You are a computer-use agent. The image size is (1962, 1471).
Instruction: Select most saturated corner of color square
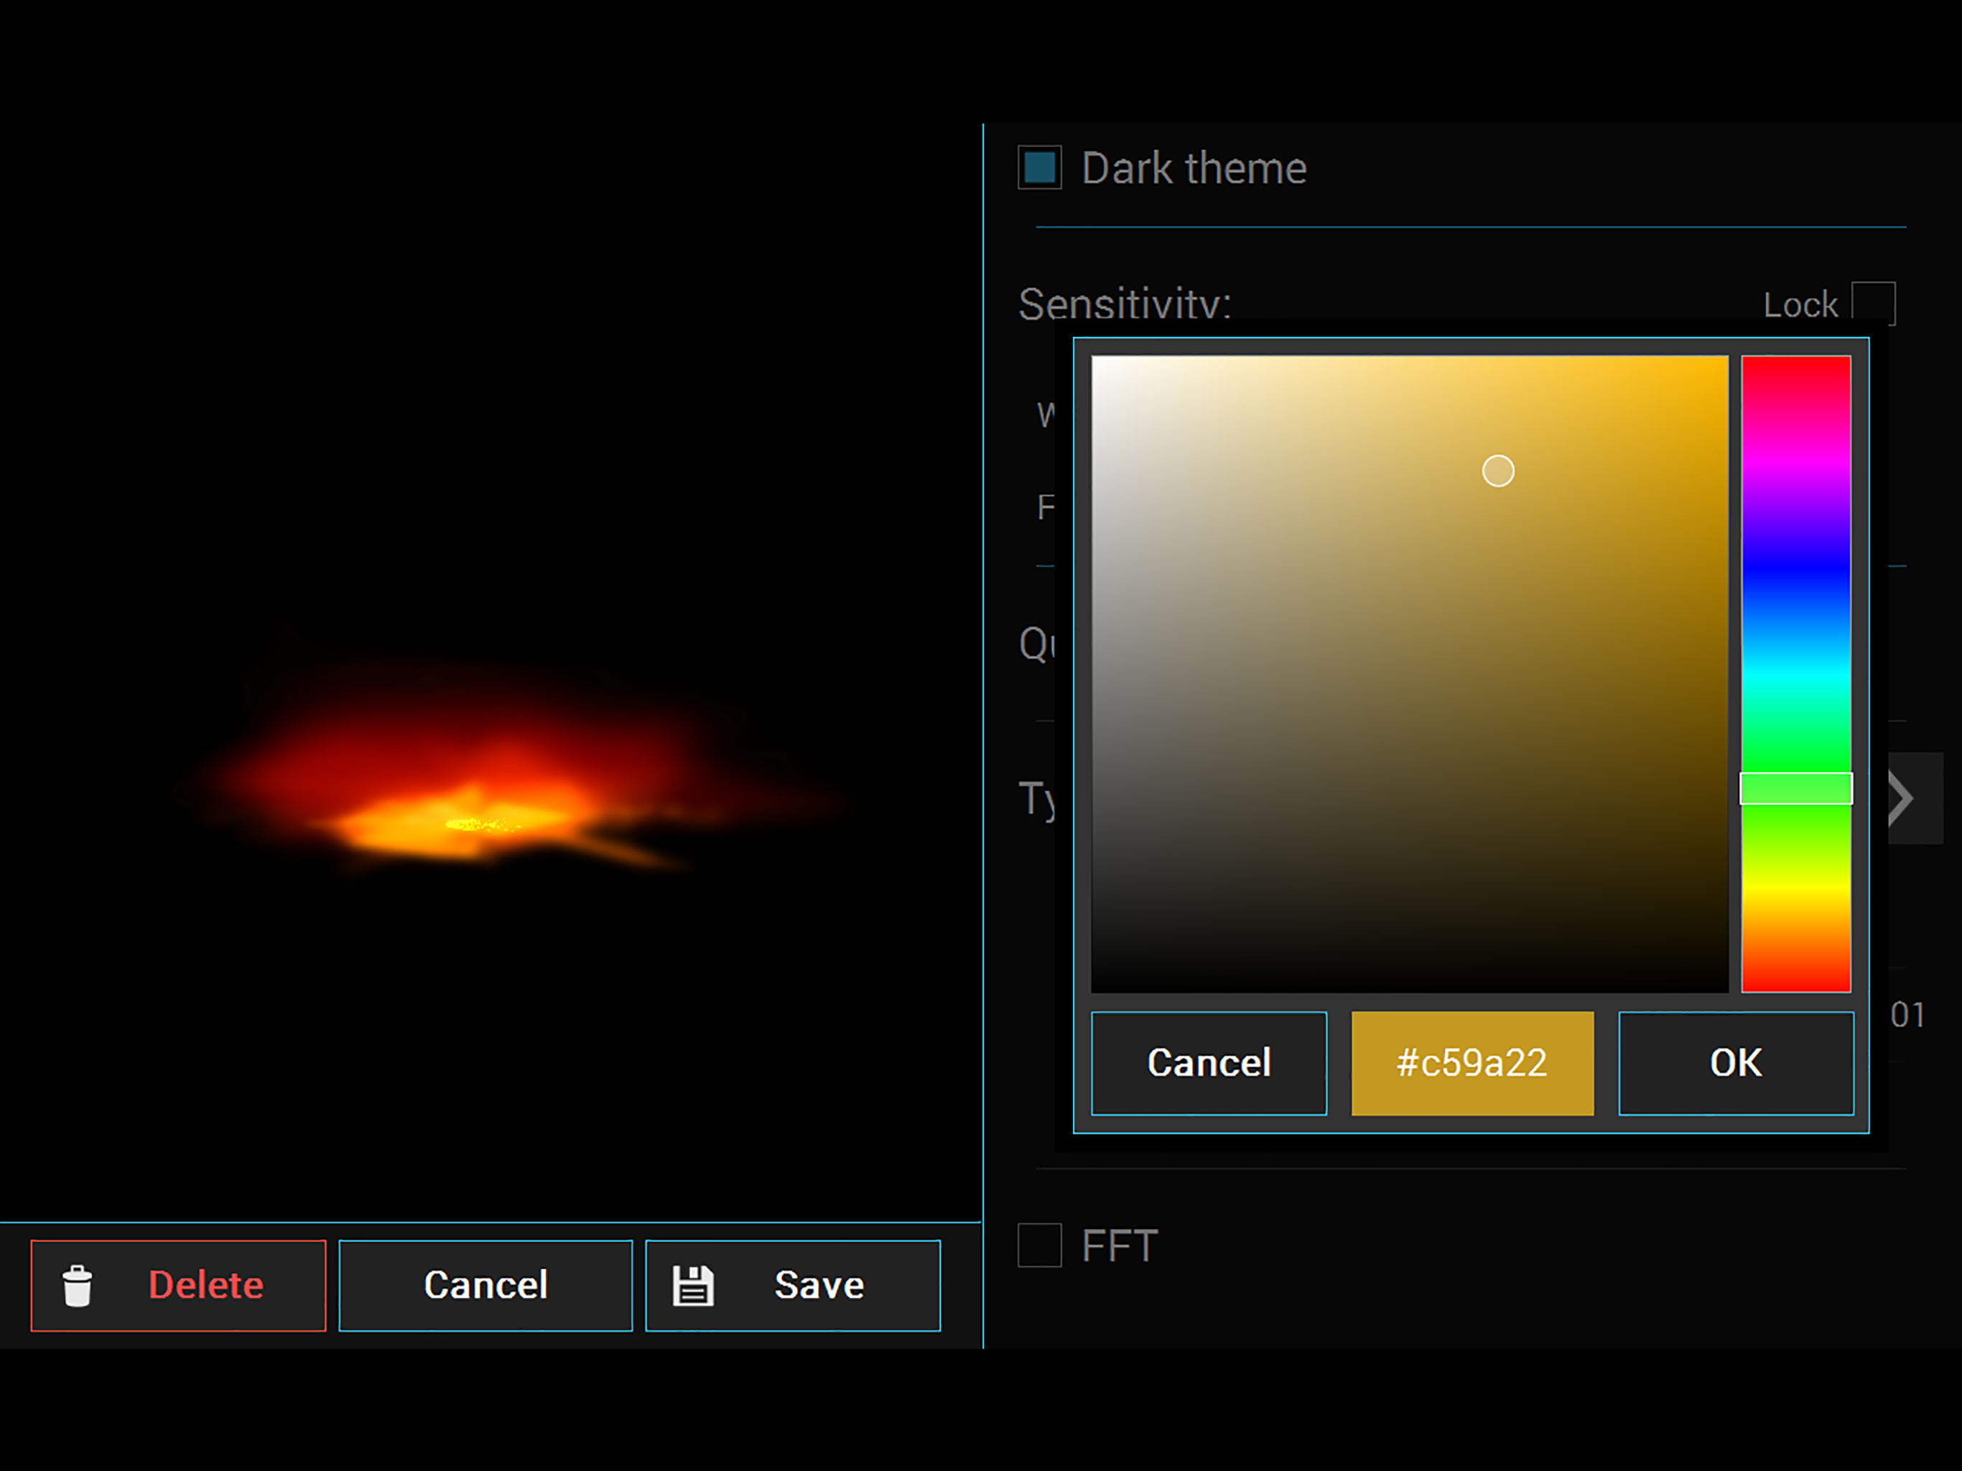pyautogui.click(x=1724, y=361)
